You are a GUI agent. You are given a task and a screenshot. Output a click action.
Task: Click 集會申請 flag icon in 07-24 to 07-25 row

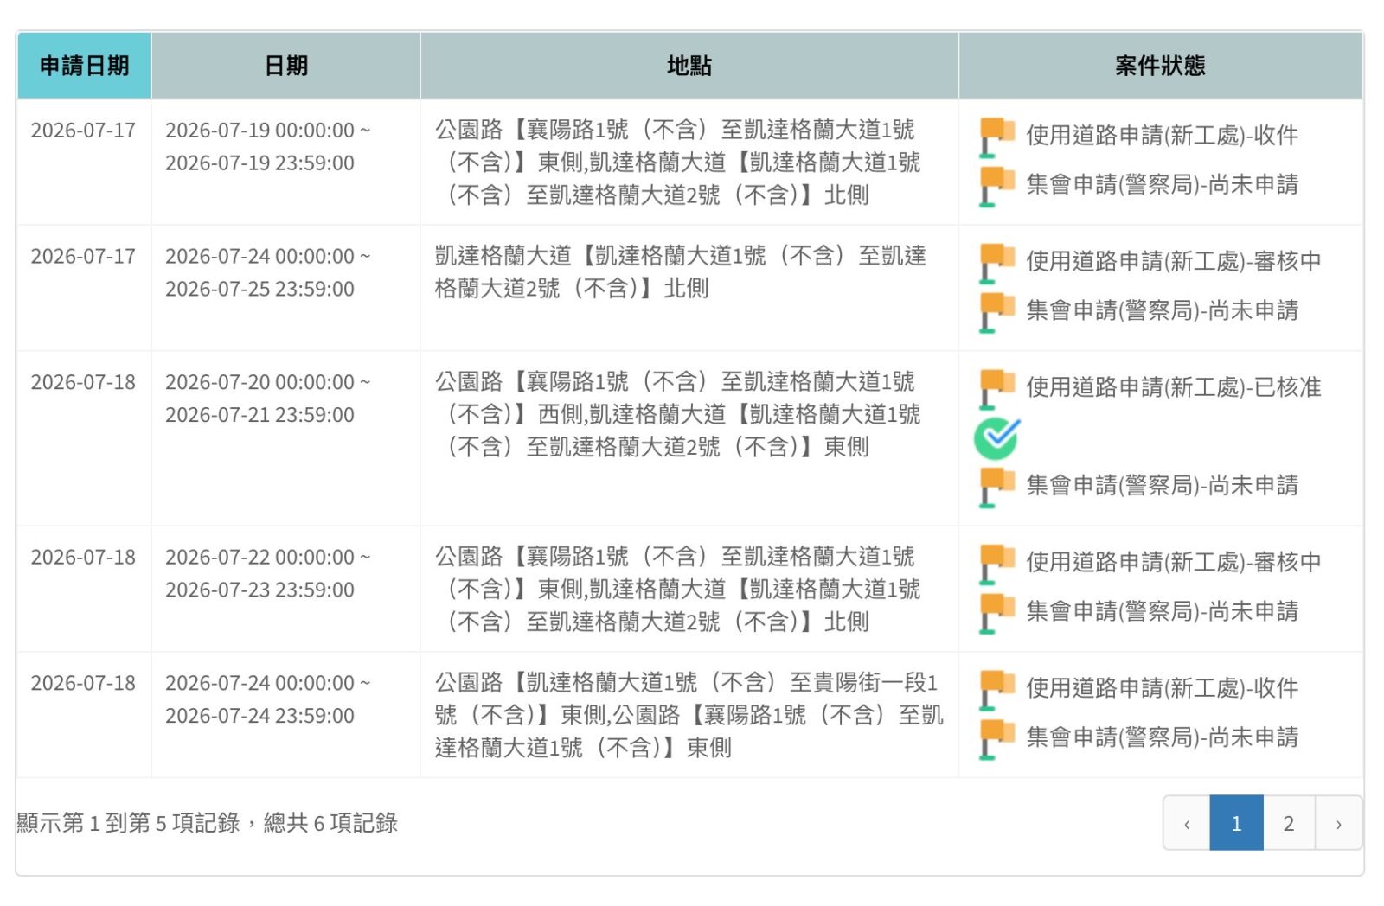point(996,312)
